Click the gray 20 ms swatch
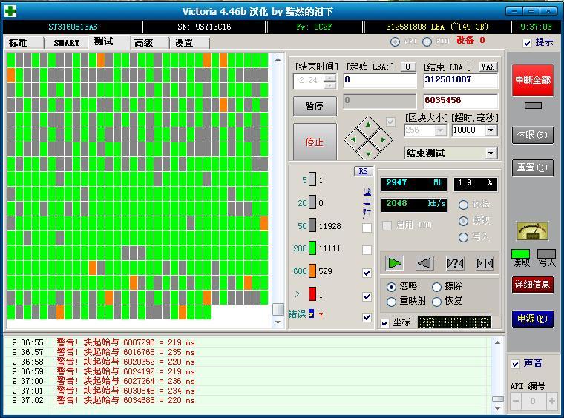 (x=312, y=202)
